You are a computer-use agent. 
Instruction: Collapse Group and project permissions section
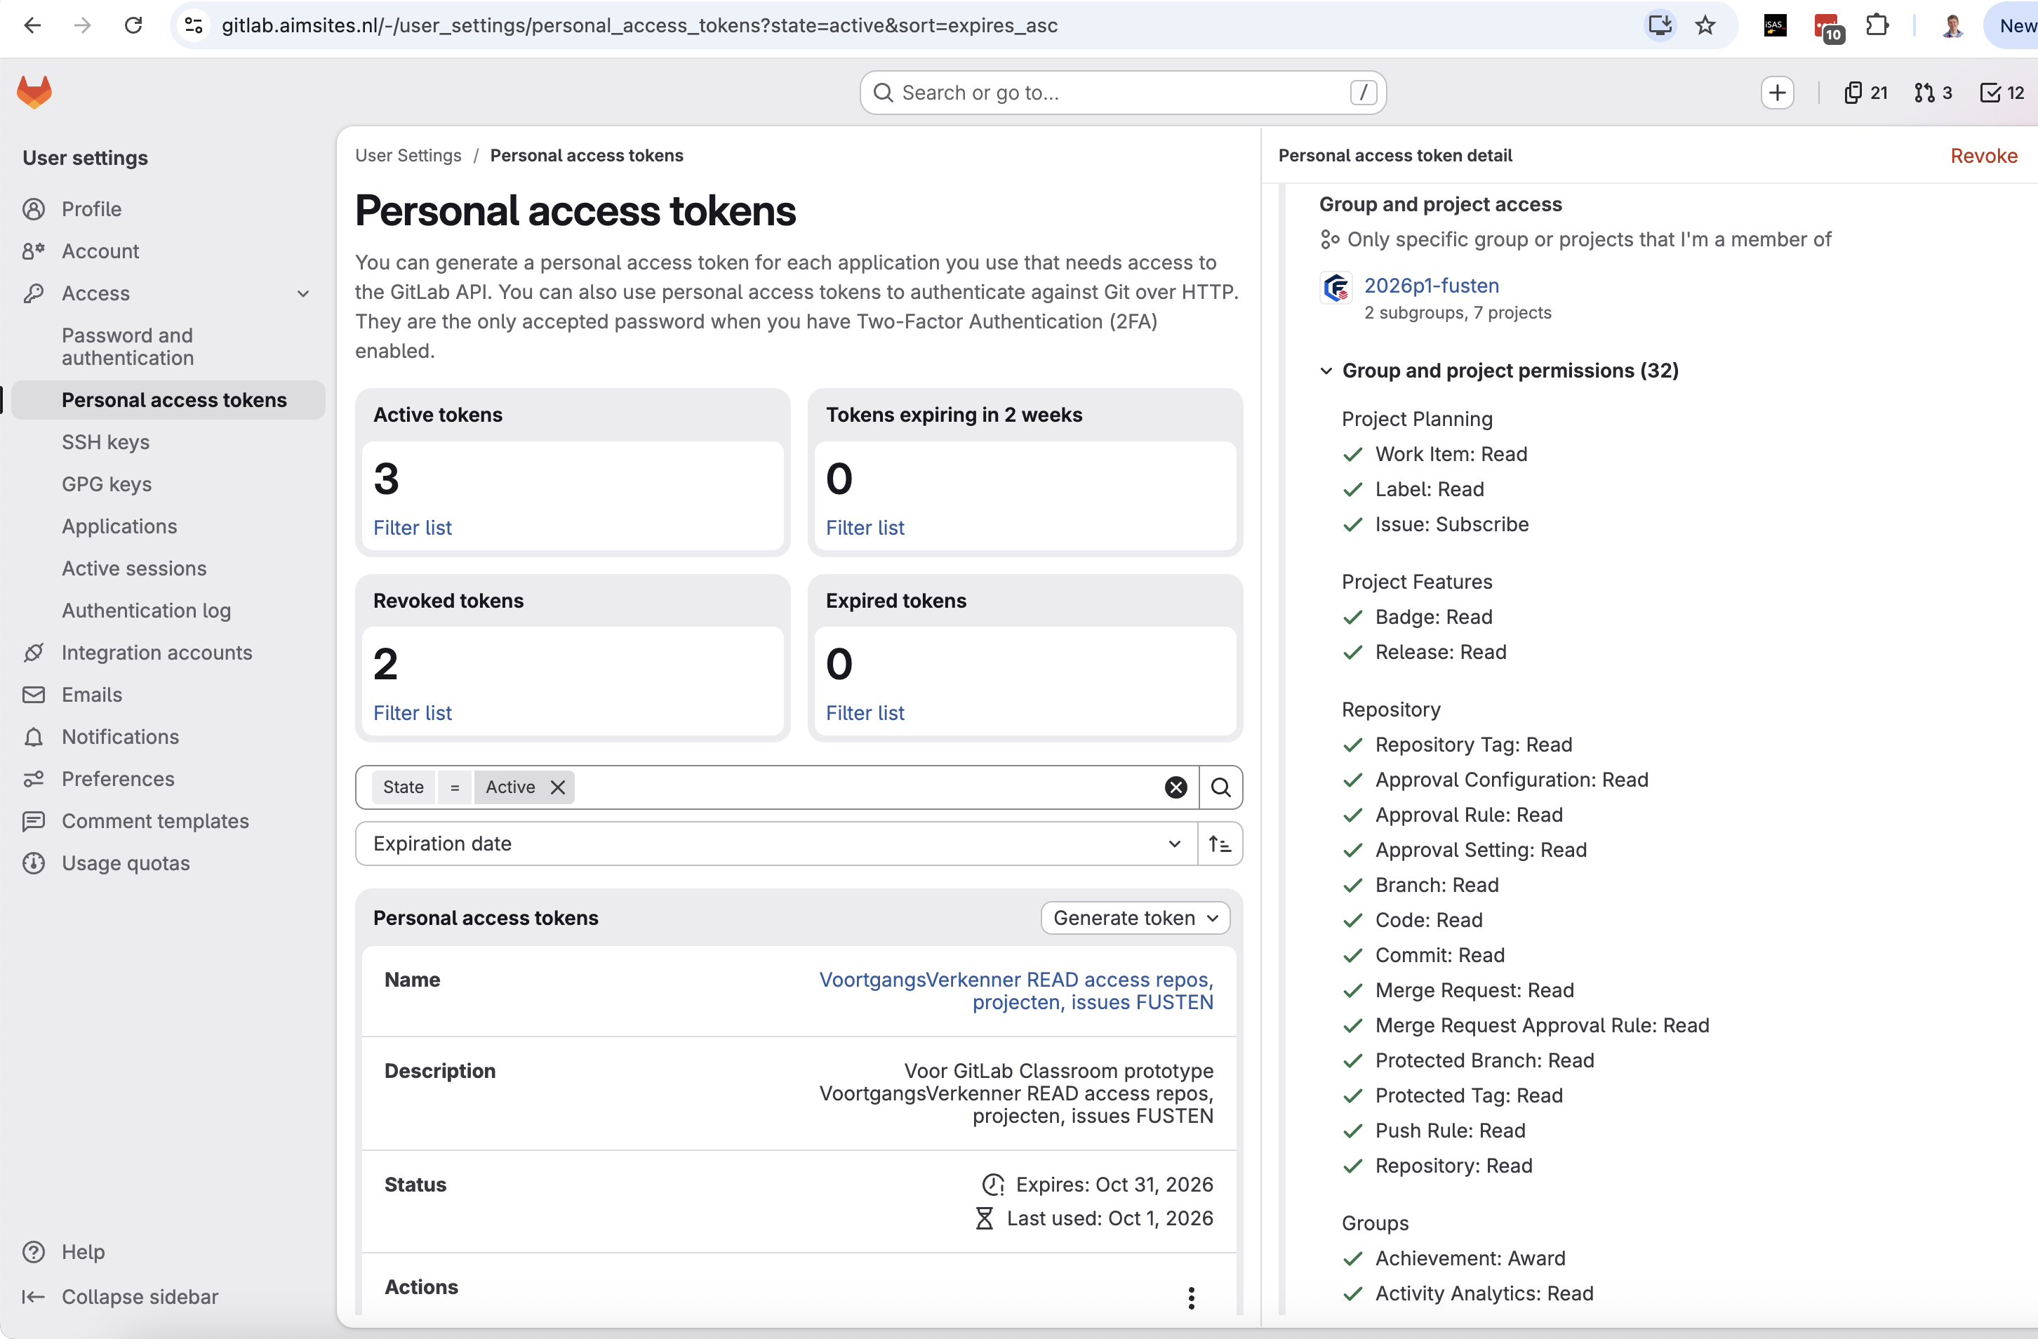pos(1326,371)
